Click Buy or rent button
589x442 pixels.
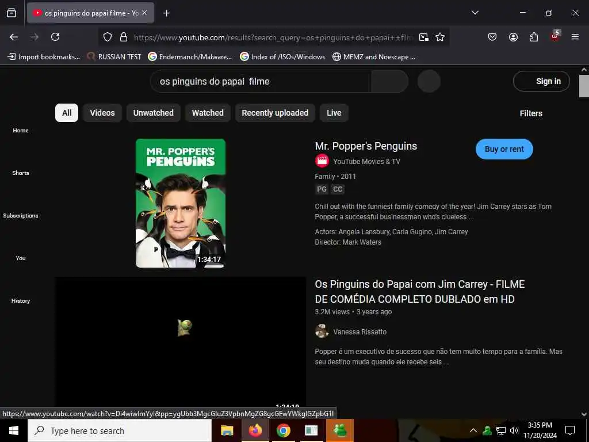tap(504, 149)
